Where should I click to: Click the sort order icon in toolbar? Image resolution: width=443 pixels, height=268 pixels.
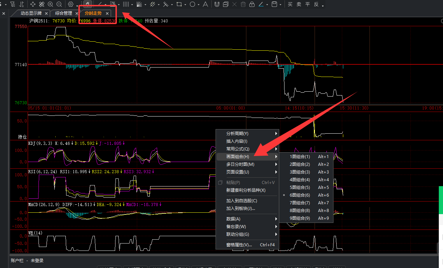pos(21,4)
